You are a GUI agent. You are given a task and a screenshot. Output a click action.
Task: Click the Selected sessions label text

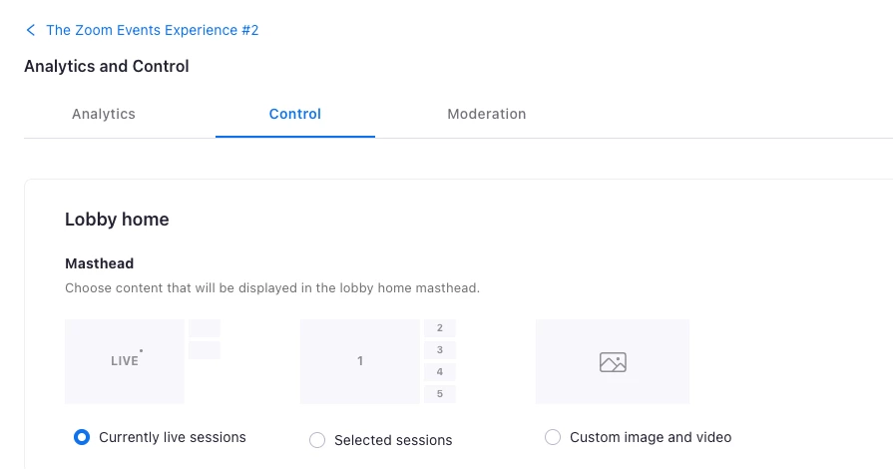(x=393, y=440)
